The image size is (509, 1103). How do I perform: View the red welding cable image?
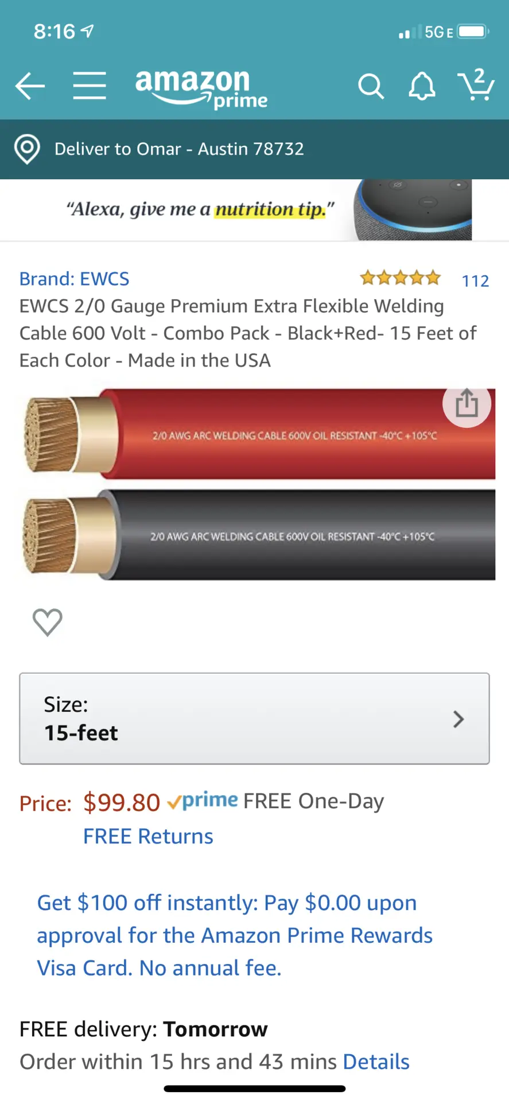pos(258,434)
